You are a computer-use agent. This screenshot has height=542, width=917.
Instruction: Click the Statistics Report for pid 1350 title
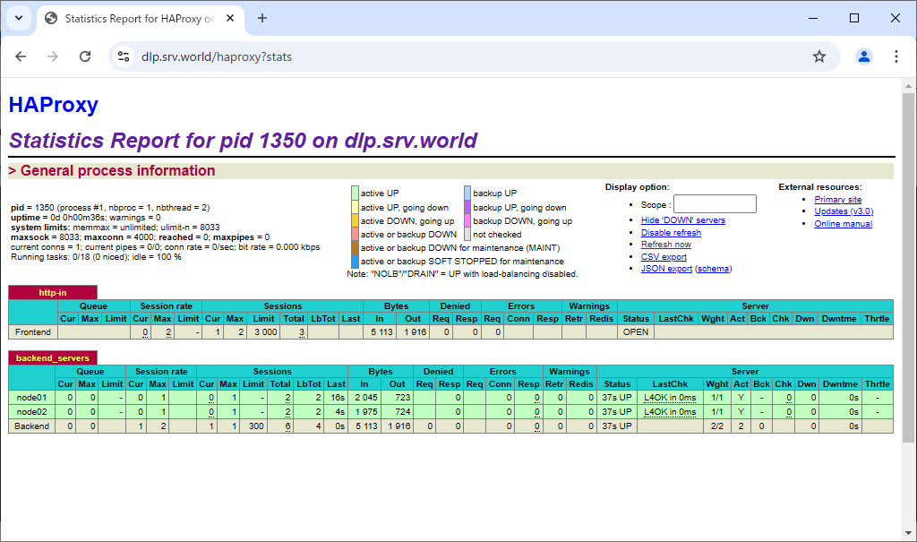click(243, 141)
